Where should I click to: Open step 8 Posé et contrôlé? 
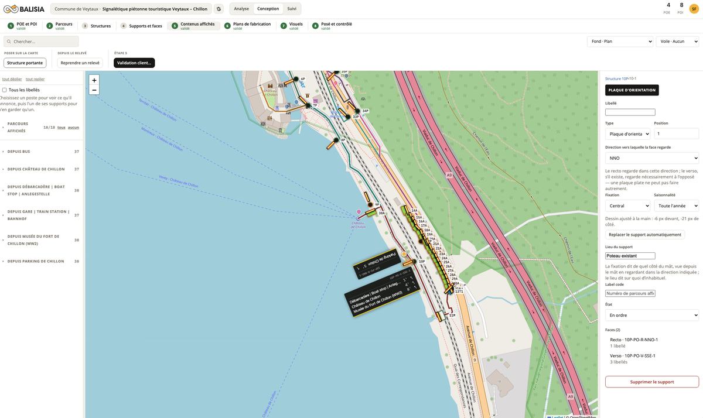(x=332, y=26)
